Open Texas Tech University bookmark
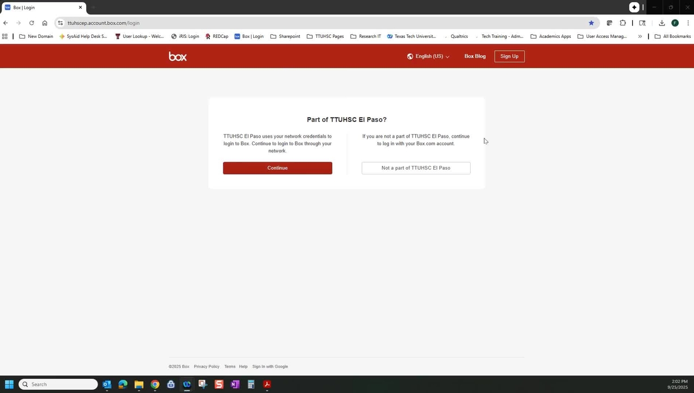Viewport: 694px width, 393px height. click(412, 36)
